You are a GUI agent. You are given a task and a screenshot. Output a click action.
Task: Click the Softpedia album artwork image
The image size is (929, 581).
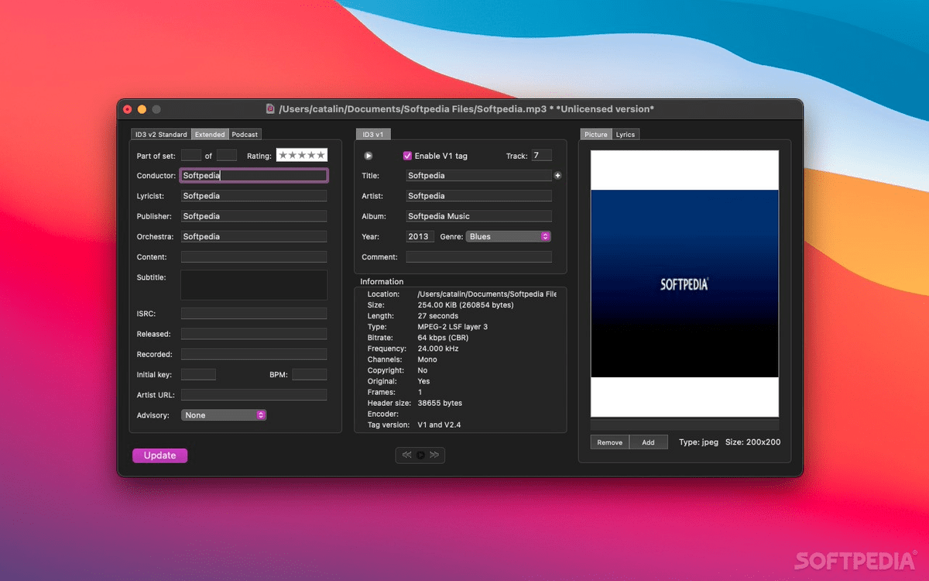(684, 283)
